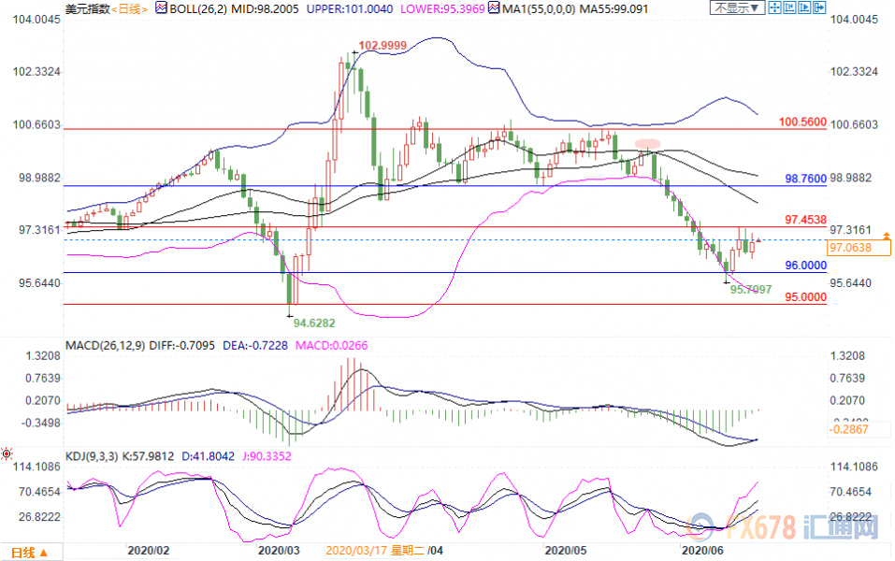Click the red 100.5600 resistance line label

click(802, 122)
